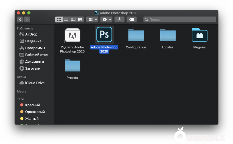Click the Share toolbar button

coord(119,20)
